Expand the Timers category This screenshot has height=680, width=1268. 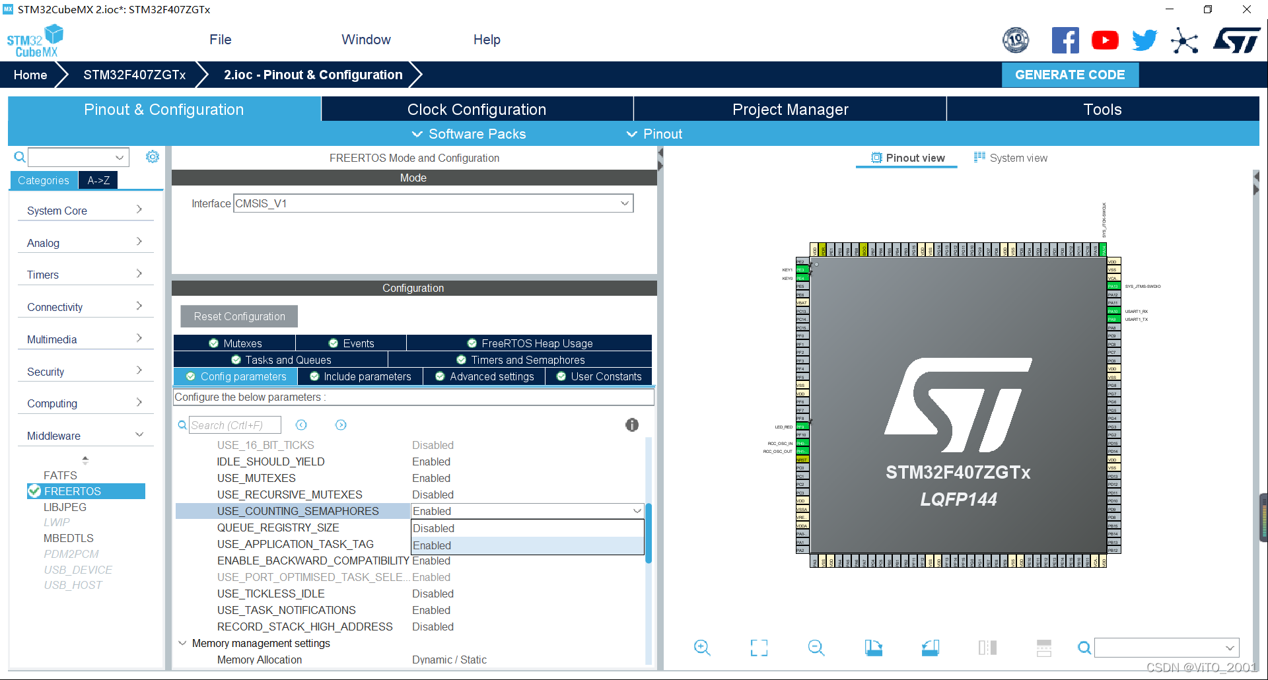[85, 275]
